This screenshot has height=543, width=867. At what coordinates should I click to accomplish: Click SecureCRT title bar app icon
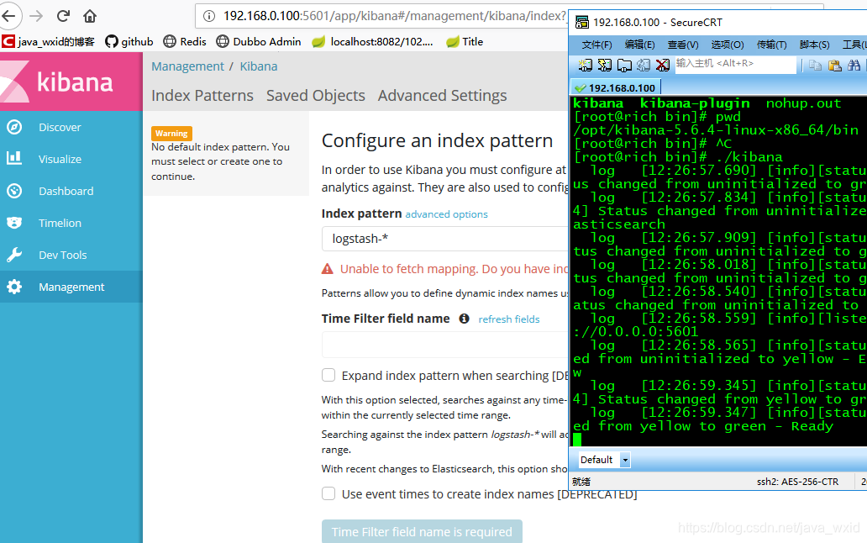click(x=581, y=22)
